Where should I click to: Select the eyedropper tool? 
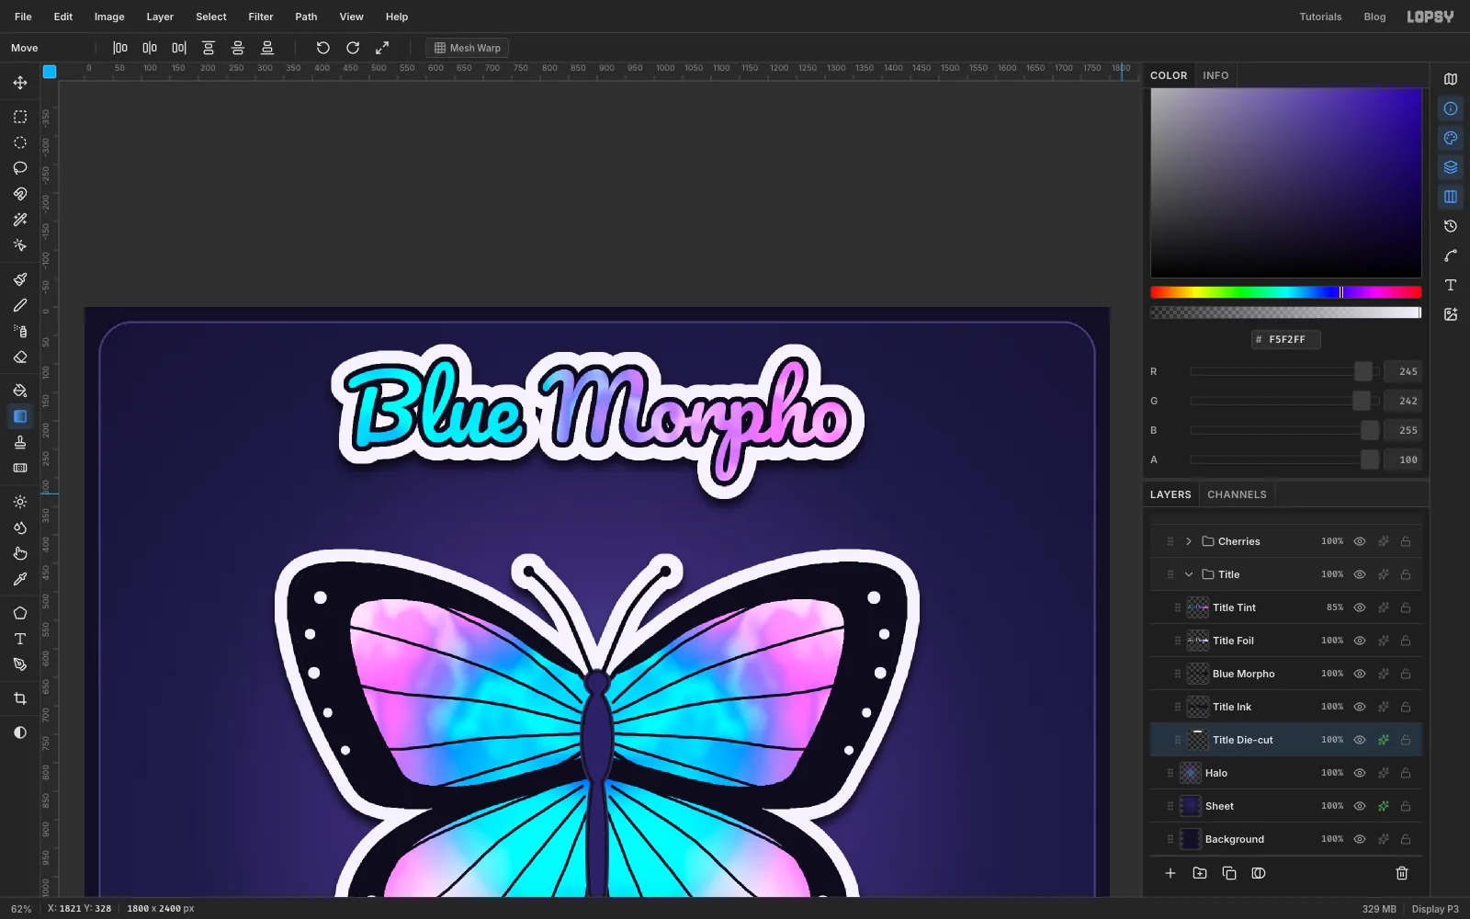coord(20,579)
